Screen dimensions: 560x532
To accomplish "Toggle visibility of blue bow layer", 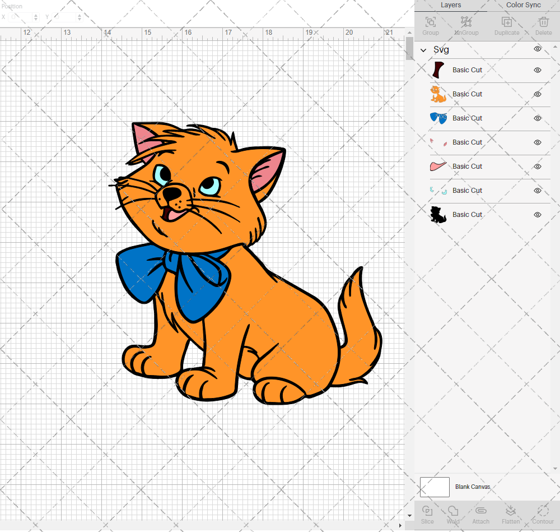I will [x=537, y=118].
